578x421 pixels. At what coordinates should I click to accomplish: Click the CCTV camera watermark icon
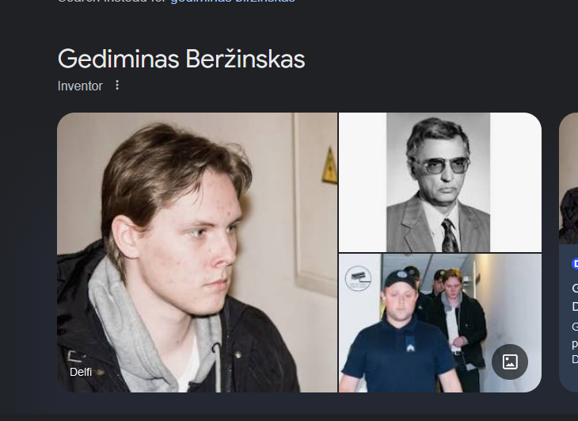click(358, 277)
